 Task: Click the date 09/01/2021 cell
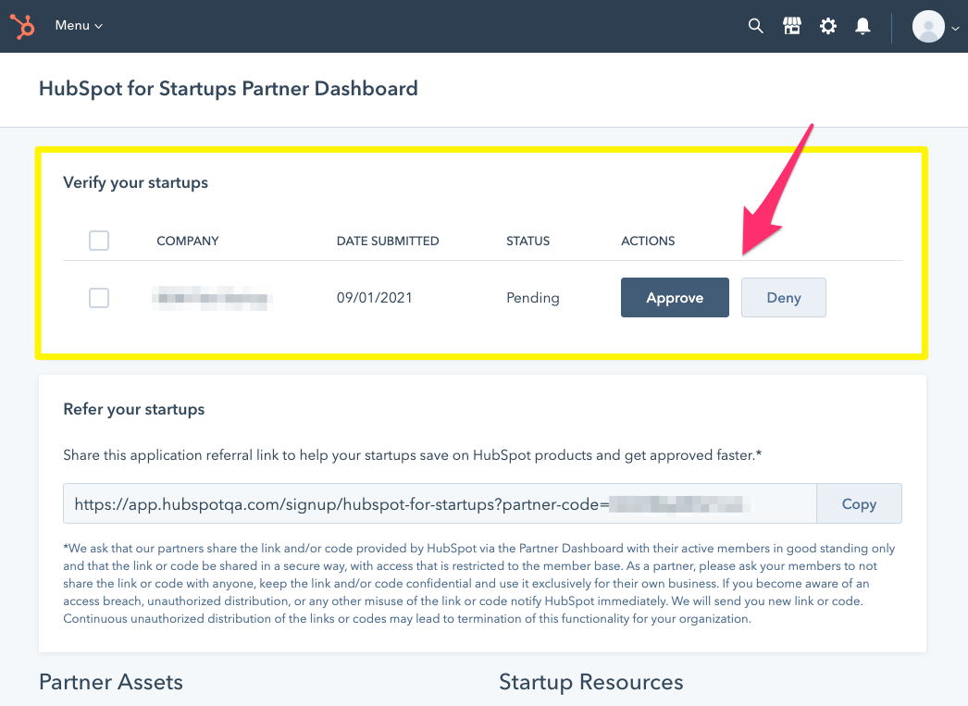click(x=374, y=297)
